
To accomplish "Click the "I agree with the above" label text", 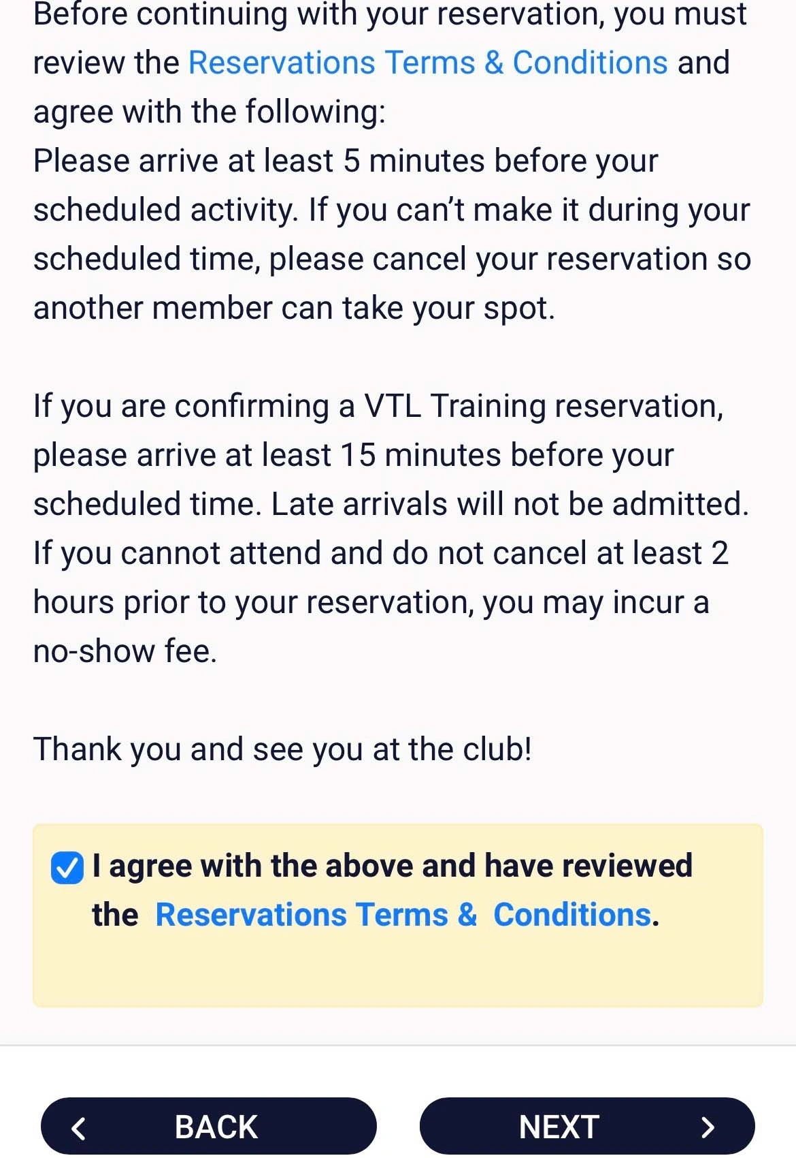I will coord(392,866).
